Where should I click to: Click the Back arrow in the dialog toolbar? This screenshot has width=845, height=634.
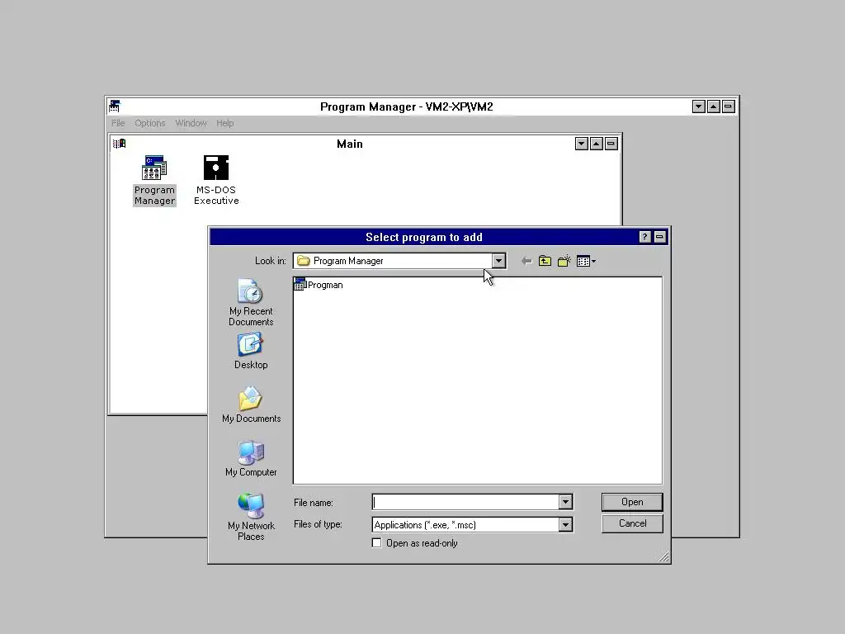pyautogui.click(x=526, y=261)
